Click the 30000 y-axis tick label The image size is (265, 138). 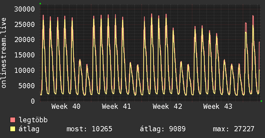[24, 9]
